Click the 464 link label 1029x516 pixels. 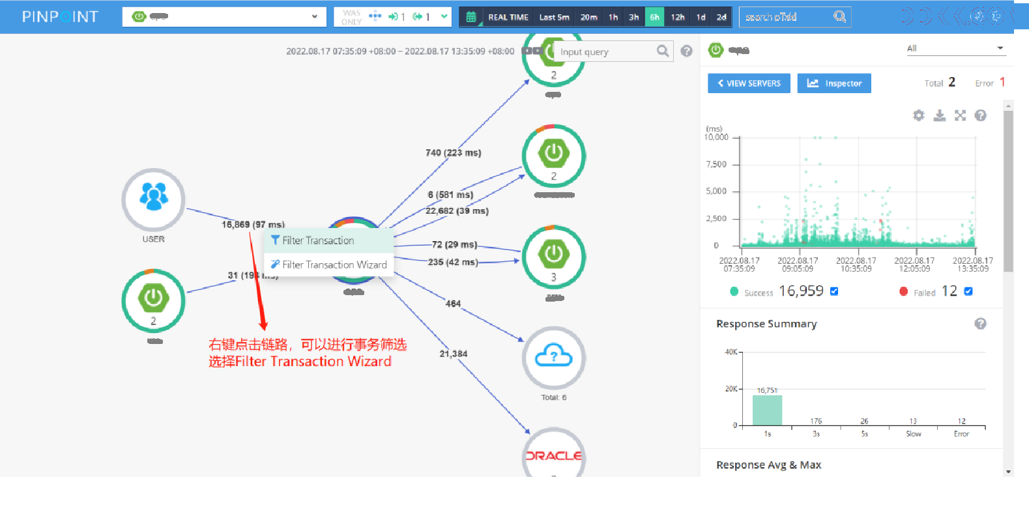pos(453,304)
